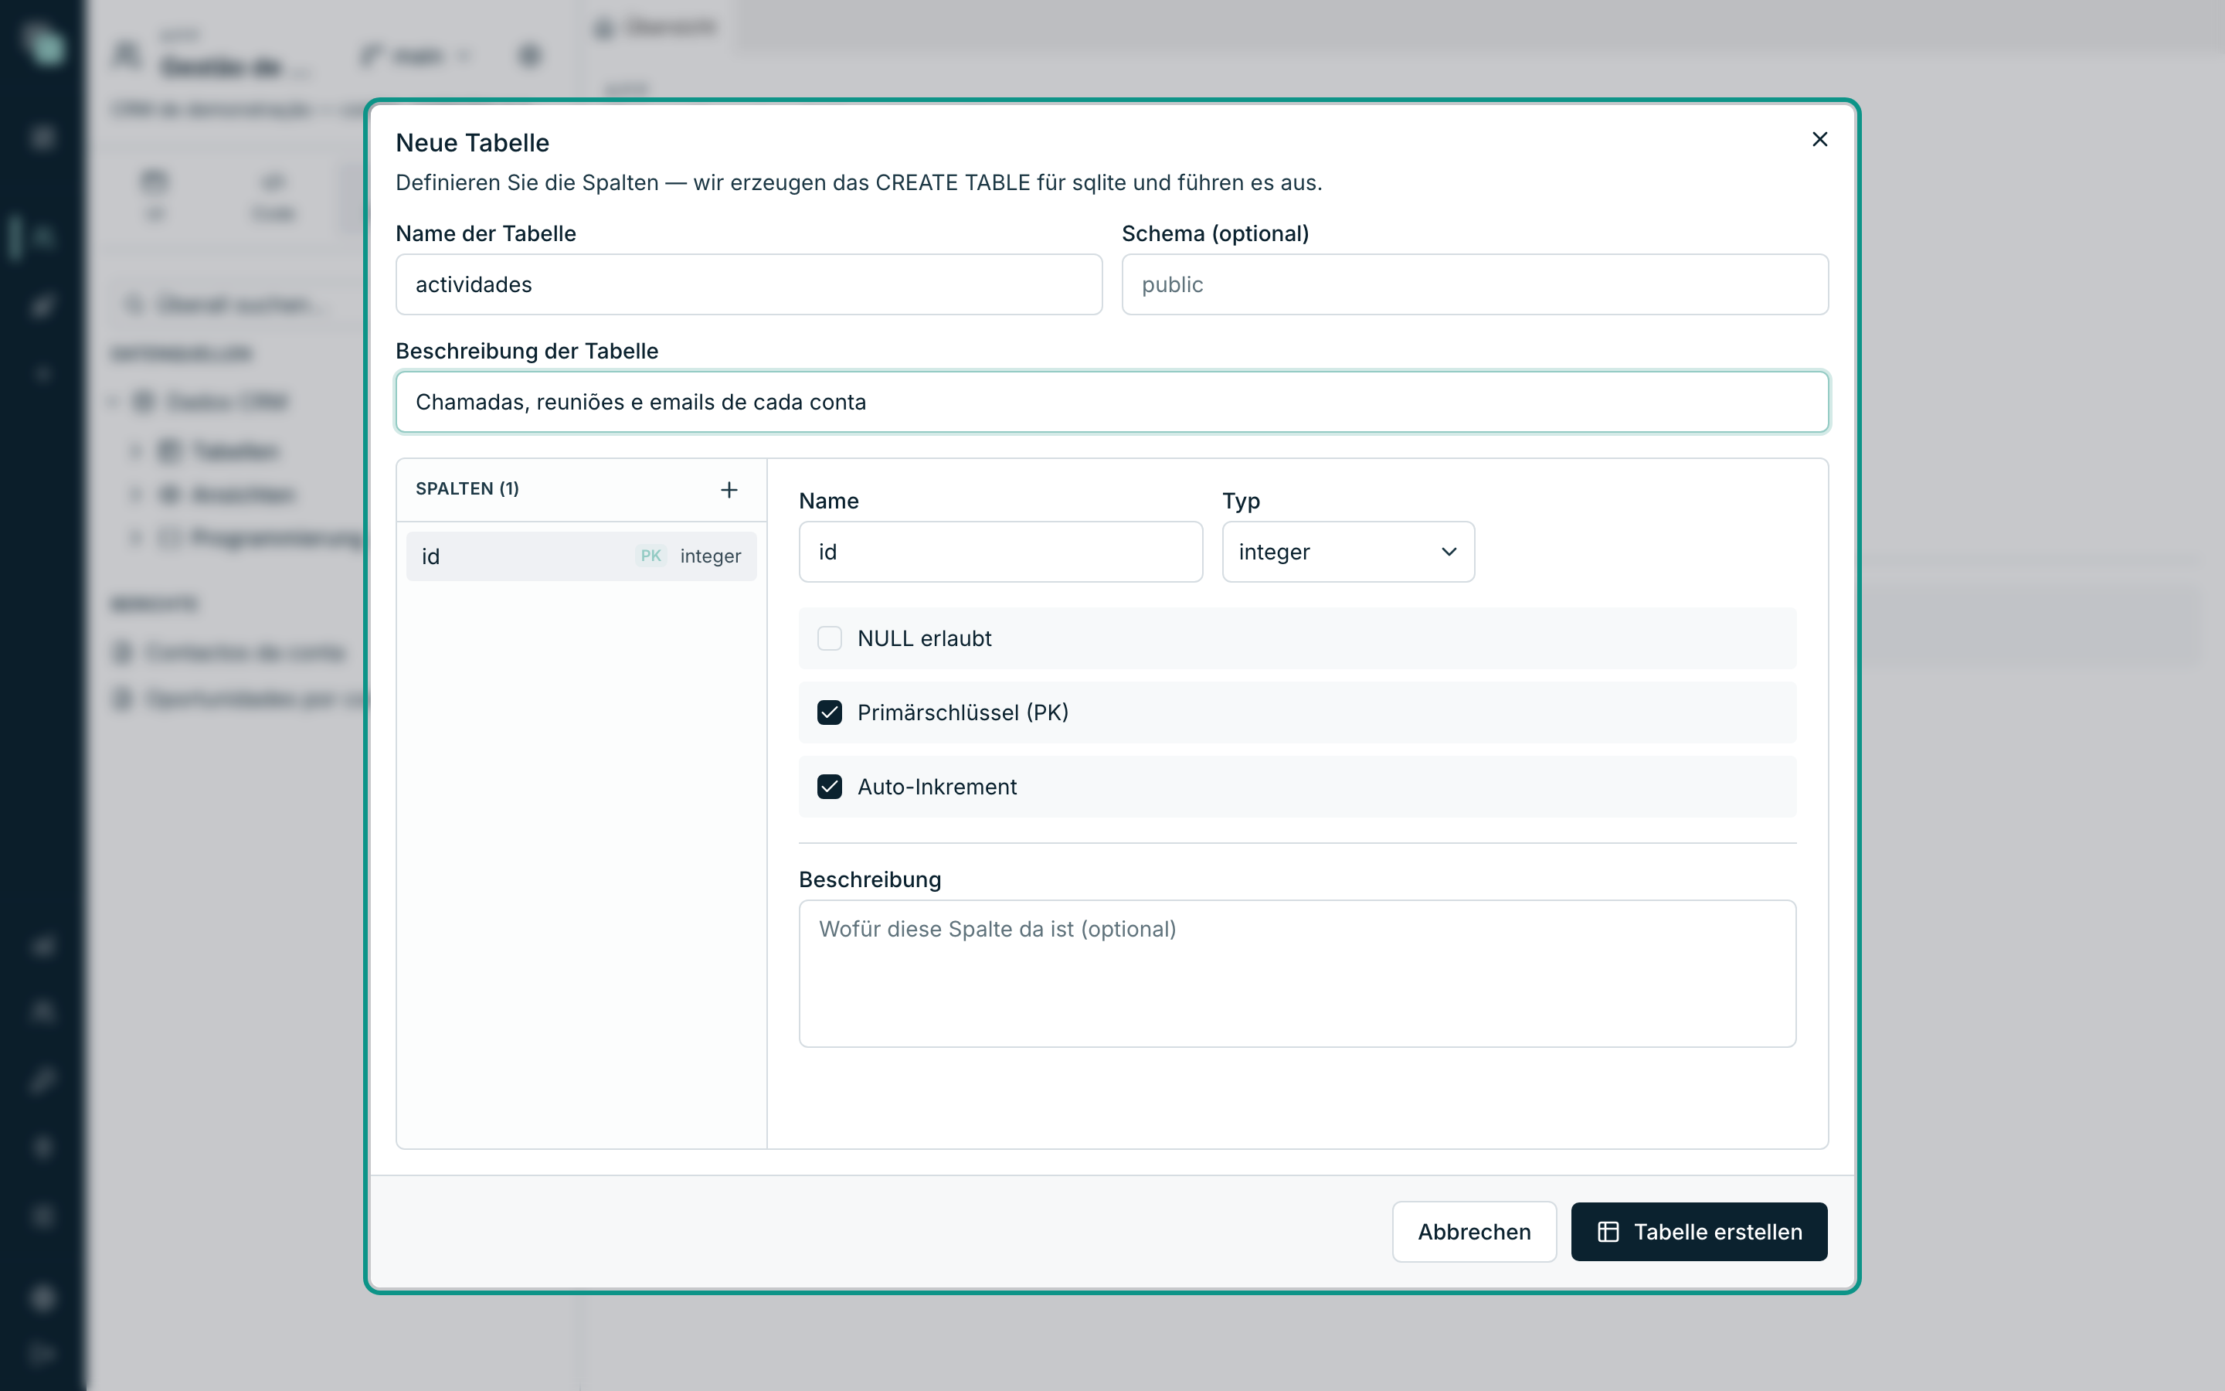The height and width of the screenshot is (1391, 2225).
Task: Open the Typ dropdown
Action: (1348, 552)
